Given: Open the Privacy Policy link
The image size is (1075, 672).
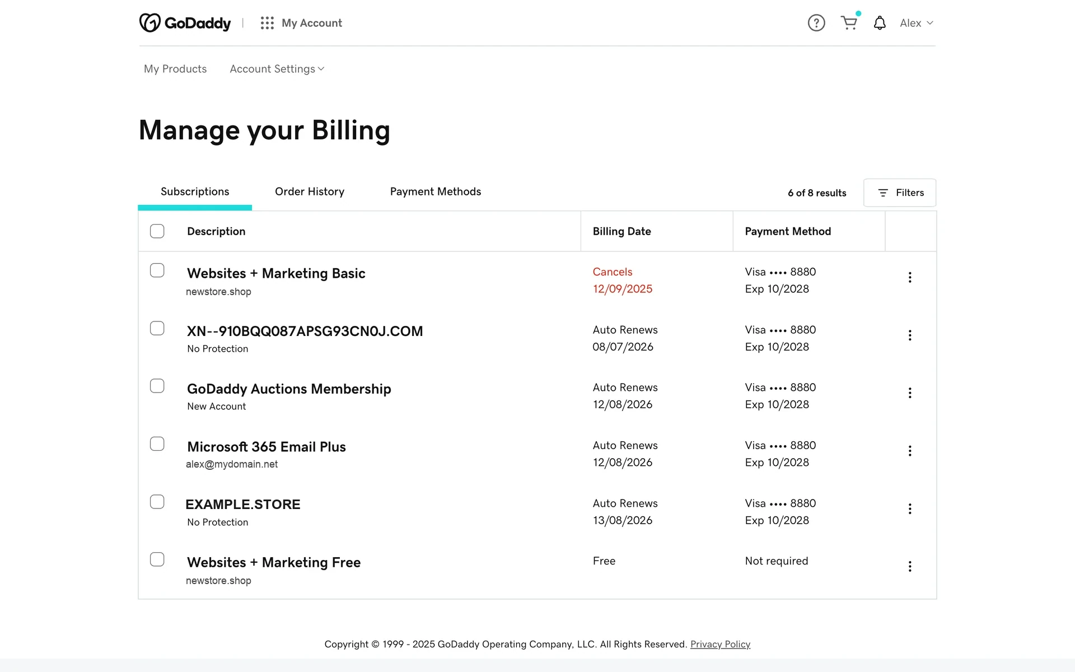Looking at the screenshot, I should pyautogui.click(x=720, y=644).
